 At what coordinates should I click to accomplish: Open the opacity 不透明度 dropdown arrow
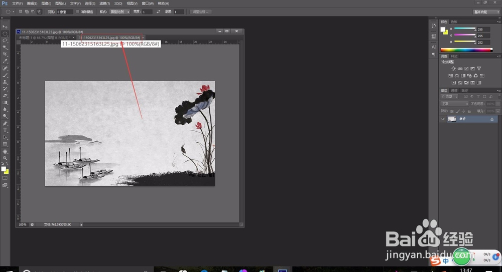click(498, 104)
